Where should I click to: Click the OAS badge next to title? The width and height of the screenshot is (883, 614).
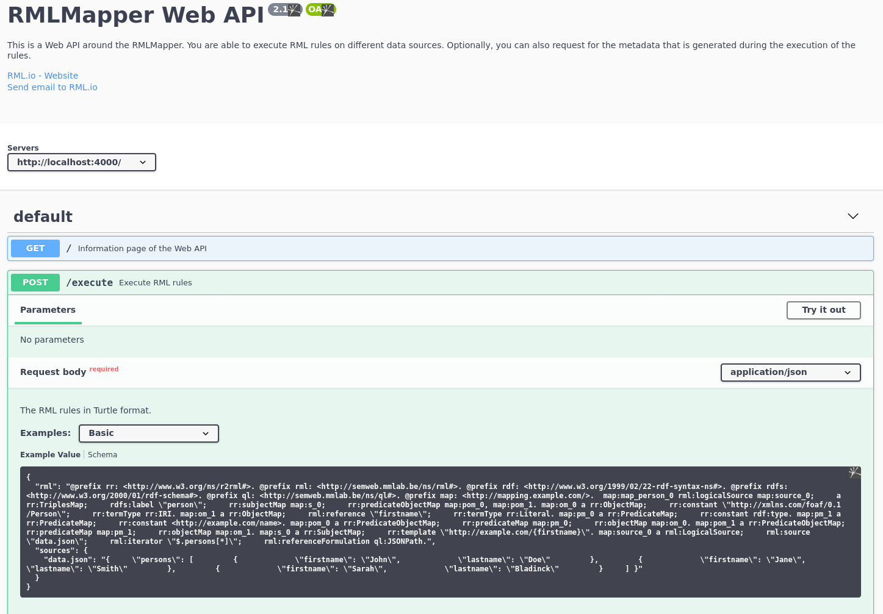pos(321,10)
